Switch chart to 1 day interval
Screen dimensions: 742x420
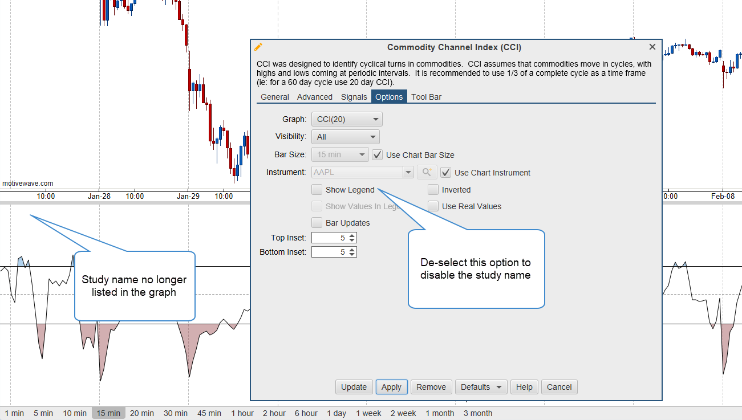336,413
